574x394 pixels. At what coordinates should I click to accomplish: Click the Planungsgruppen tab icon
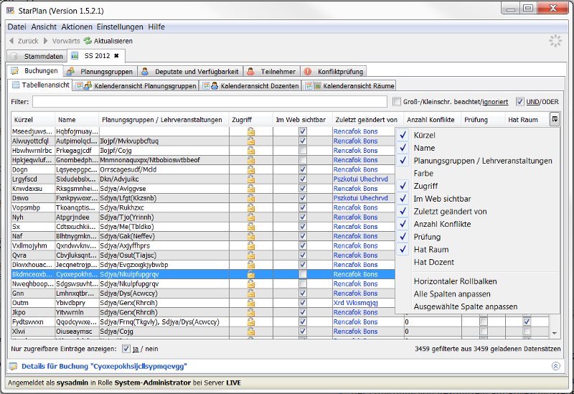pos(70,71)
